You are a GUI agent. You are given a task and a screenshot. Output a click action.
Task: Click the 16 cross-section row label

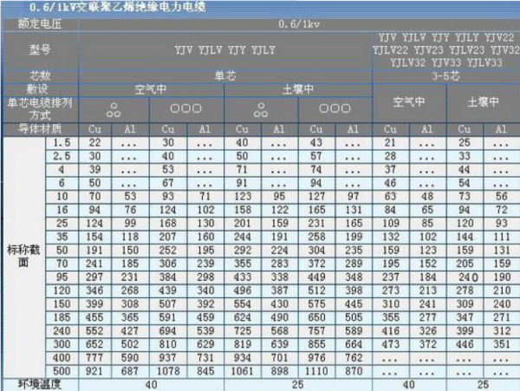pyautogui.click(x=62, y=210)
